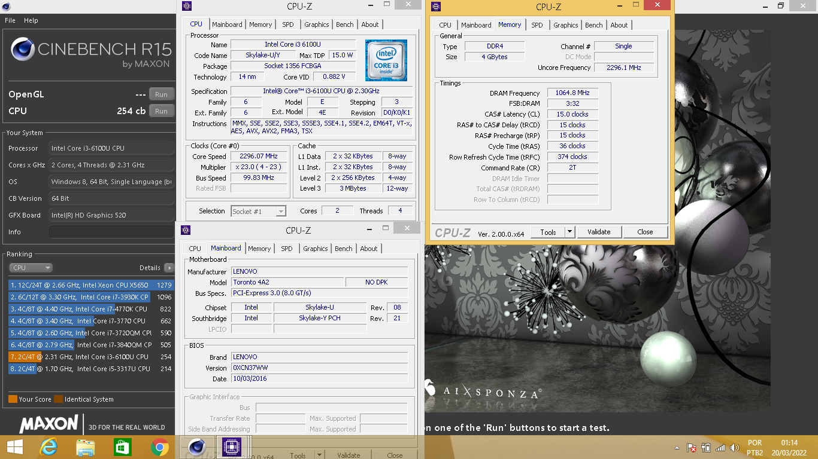Check the battery power tray icon

[705, 448]
